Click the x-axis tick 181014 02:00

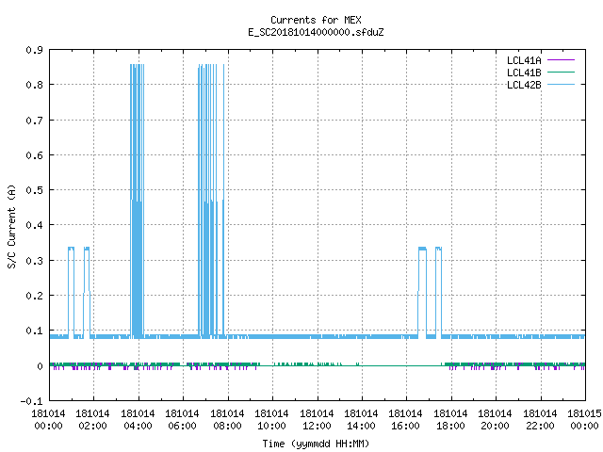click(x=92, y=420)
